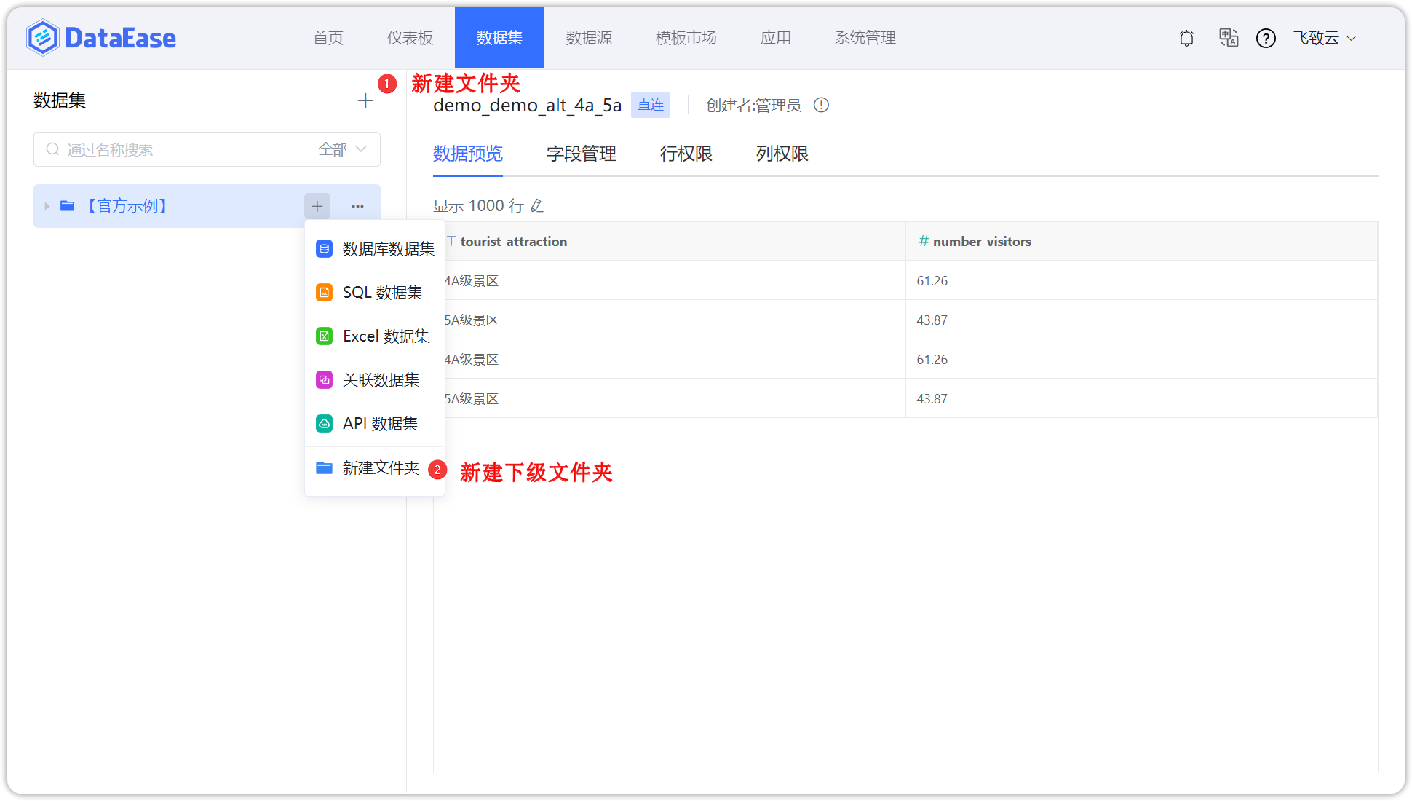Click the green Excel 数据集 icon

324,336
